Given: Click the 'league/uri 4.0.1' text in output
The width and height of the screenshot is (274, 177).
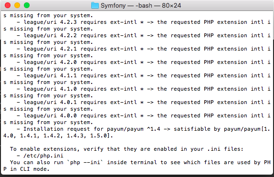Looking at the screenshot, I should coord(50,102).
